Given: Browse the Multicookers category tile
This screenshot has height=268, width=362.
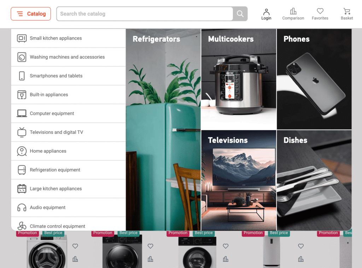Looking at the screenshot, I should coord(238,78).
